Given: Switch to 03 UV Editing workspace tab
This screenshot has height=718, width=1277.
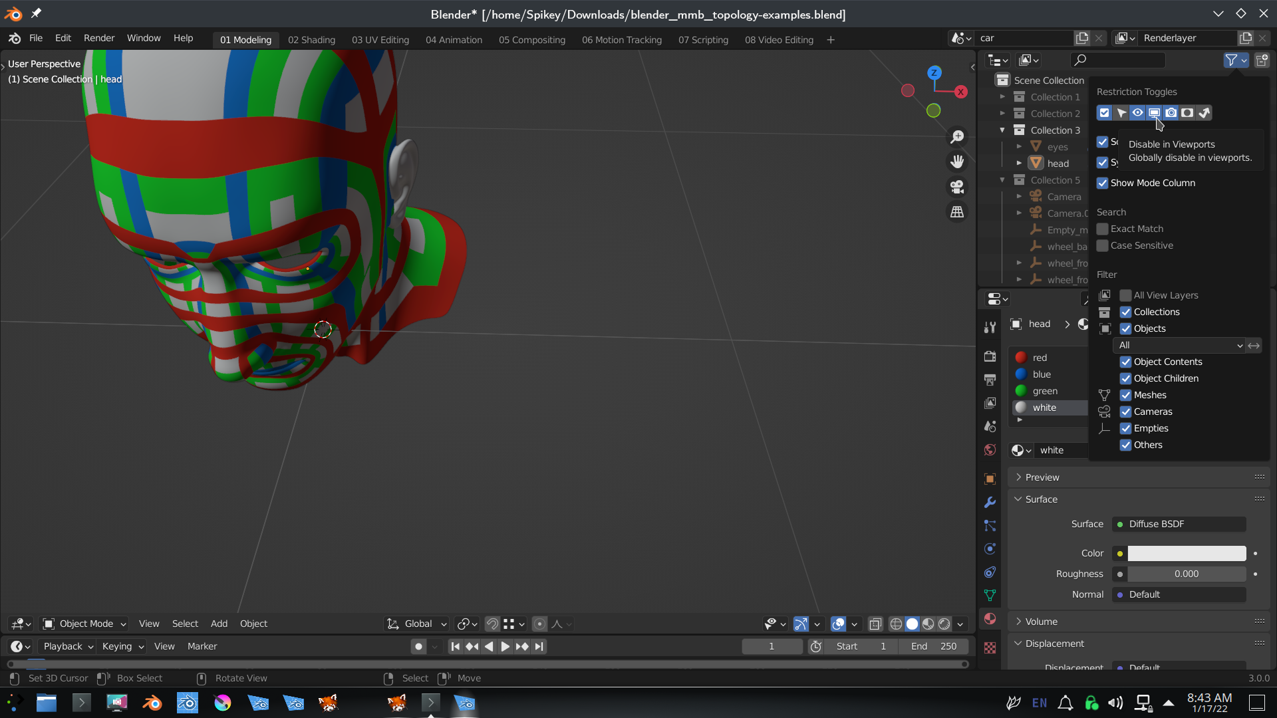Looking at the screenshot, I should [x=380, y=40].
